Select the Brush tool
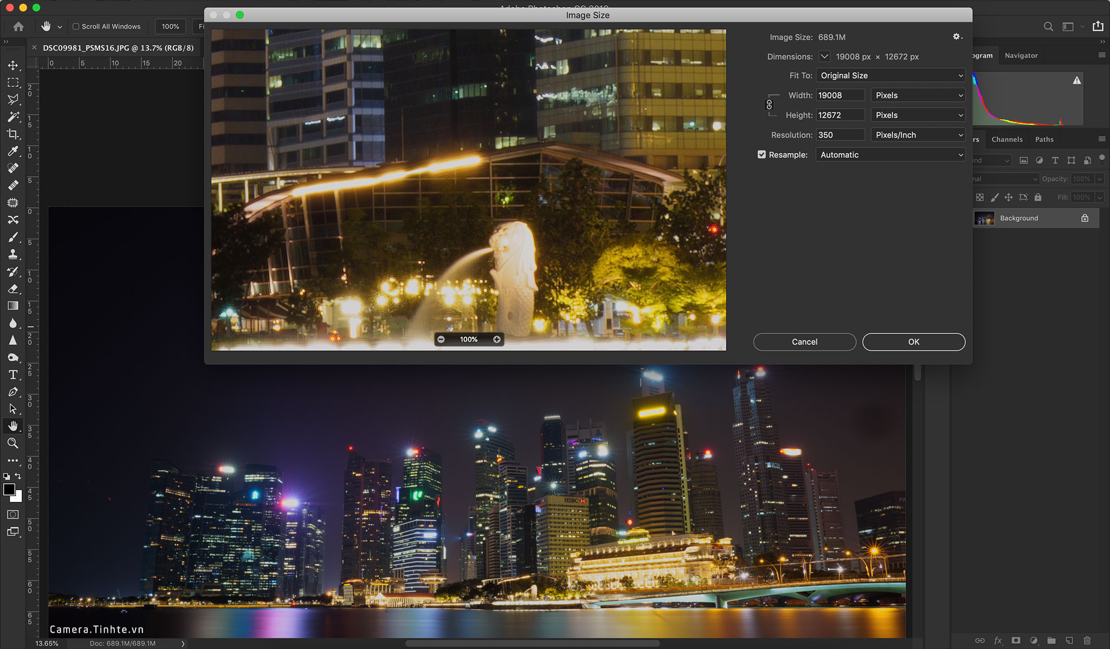The height and width of the screenshot is (649, 1110). [x=13, y=237]
